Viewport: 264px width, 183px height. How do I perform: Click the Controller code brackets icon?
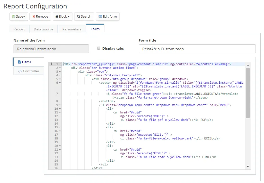(20, 71)
